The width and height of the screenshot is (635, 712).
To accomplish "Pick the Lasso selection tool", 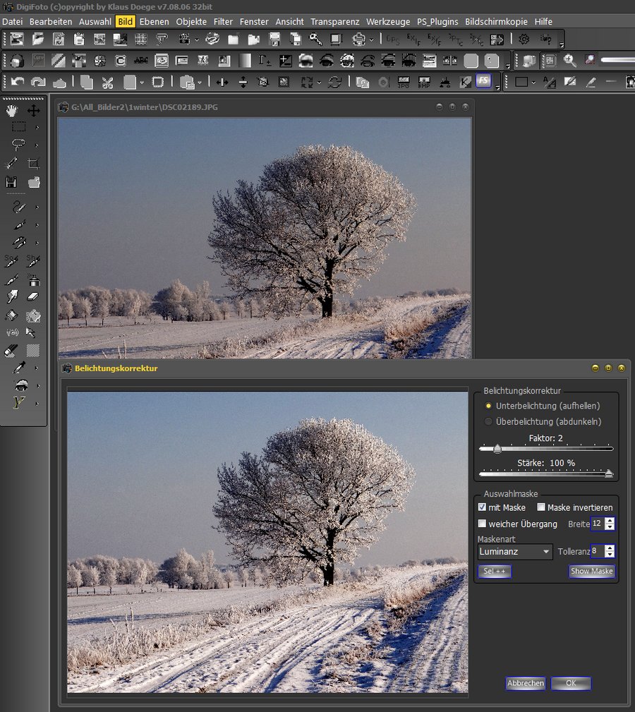I will tap(18, 145).
